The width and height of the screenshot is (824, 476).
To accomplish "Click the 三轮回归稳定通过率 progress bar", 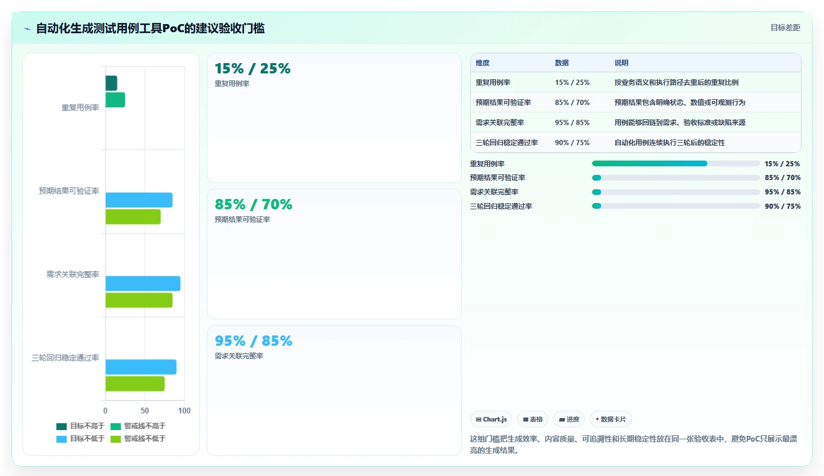I will coord(676,206).
